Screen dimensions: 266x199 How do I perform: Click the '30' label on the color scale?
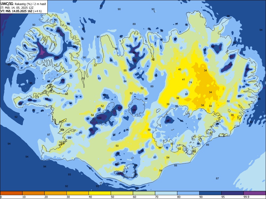point(68,197)
